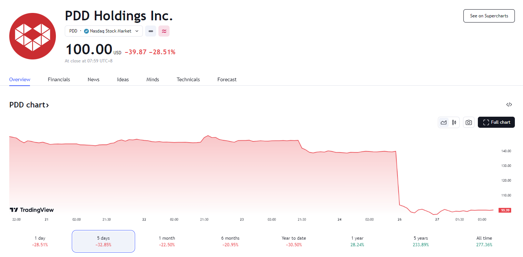The width and height of the screenshot is (523, 257).
Task: Select the 1 month time range
Action: [167, 241]
